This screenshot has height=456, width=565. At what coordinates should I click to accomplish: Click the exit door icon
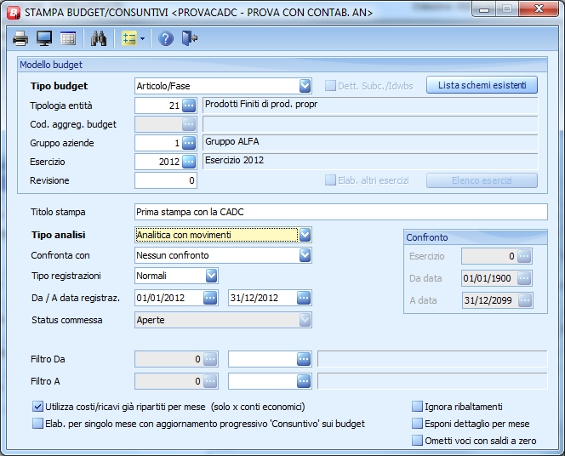click(189, 38)
